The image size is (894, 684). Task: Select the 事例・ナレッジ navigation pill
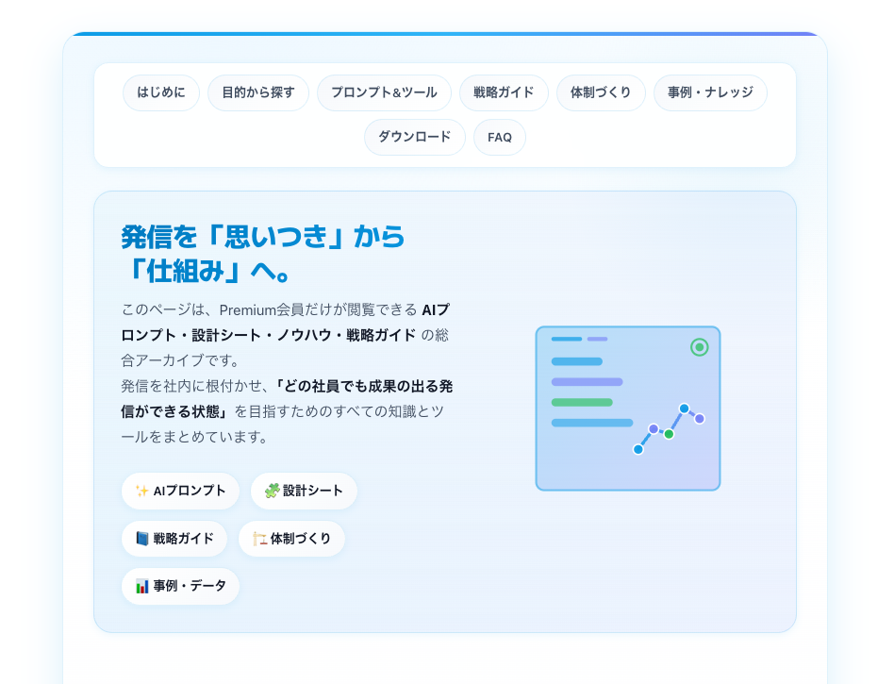(710, 92)
